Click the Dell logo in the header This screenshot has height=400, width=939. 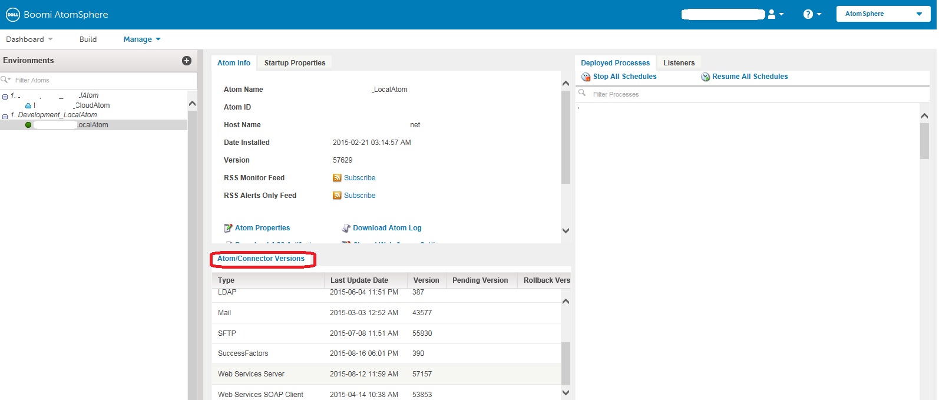coord(13,14)
